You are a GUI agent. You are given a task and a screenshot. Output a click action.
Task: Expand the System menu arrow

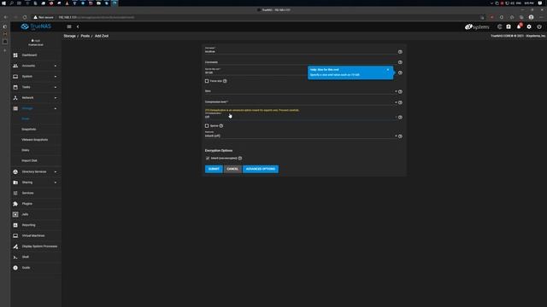[x=56, y=77]
